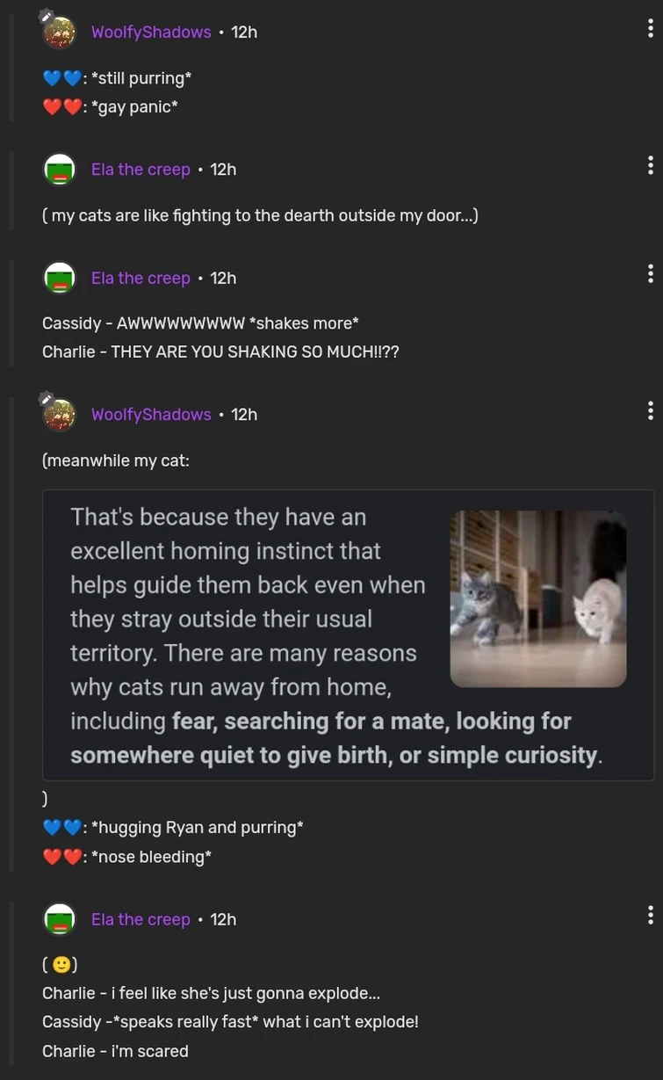
Task: Click the "Ela the creep" username
Action: tap(141, 167)
